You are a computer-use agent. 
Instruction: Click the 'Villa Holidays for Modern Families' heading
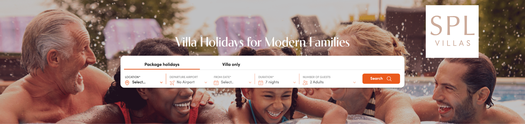click(x=262, y=42)
